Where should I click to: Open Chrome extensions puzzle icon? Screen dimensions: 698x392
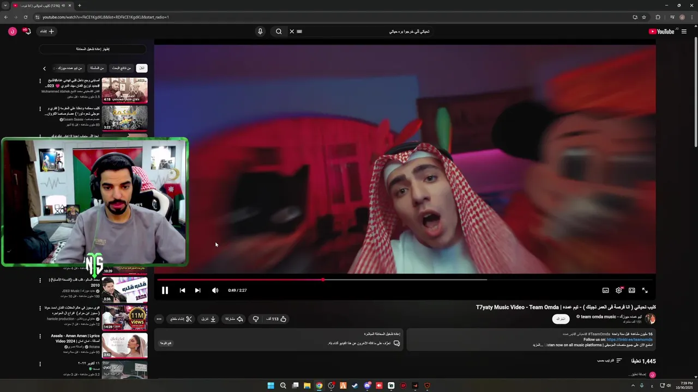[658, 17]
